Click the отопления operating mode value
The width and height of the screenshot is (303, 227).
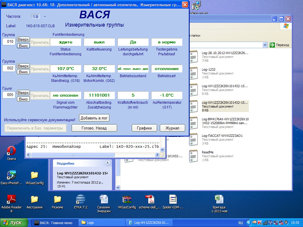(x=167, y=69)
